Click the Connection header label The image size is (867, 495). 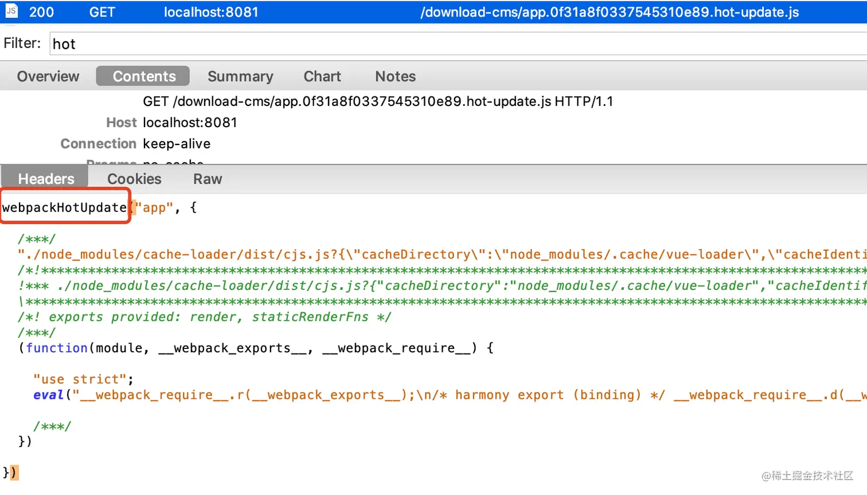point(99,144)
